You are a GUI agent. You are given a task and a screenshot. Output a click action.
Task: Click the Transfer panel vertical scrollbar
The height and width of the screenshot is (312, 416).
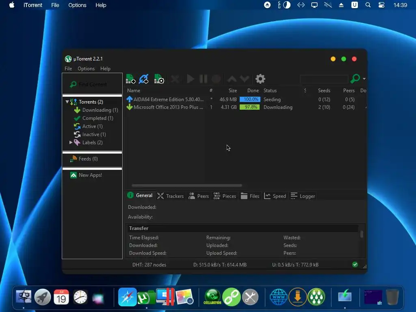362,234
